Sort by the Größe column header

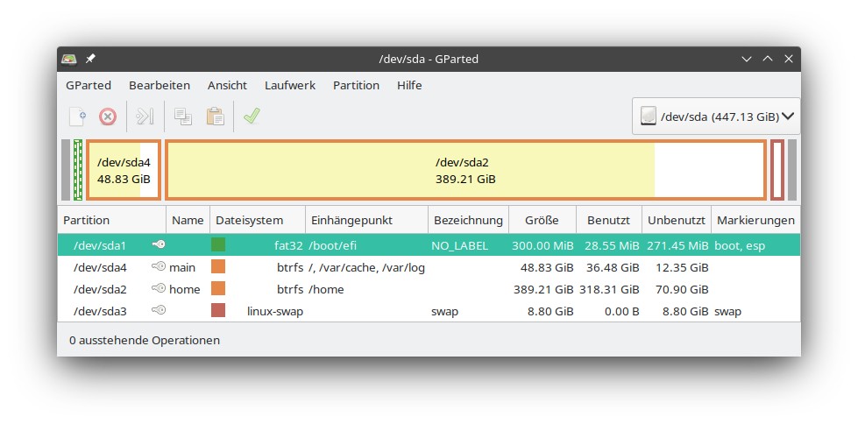click(x=542, y=221)
